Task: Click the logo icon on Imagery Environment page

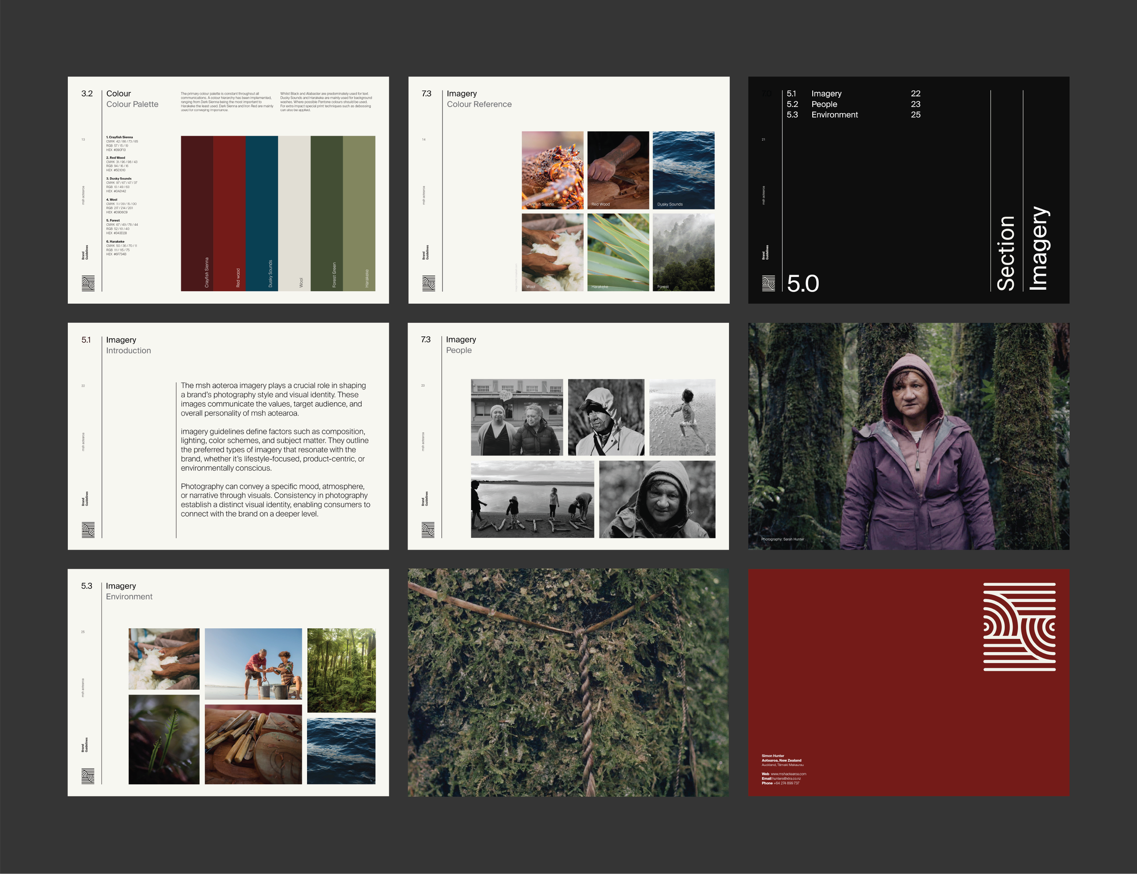Action: coord(88,776)
